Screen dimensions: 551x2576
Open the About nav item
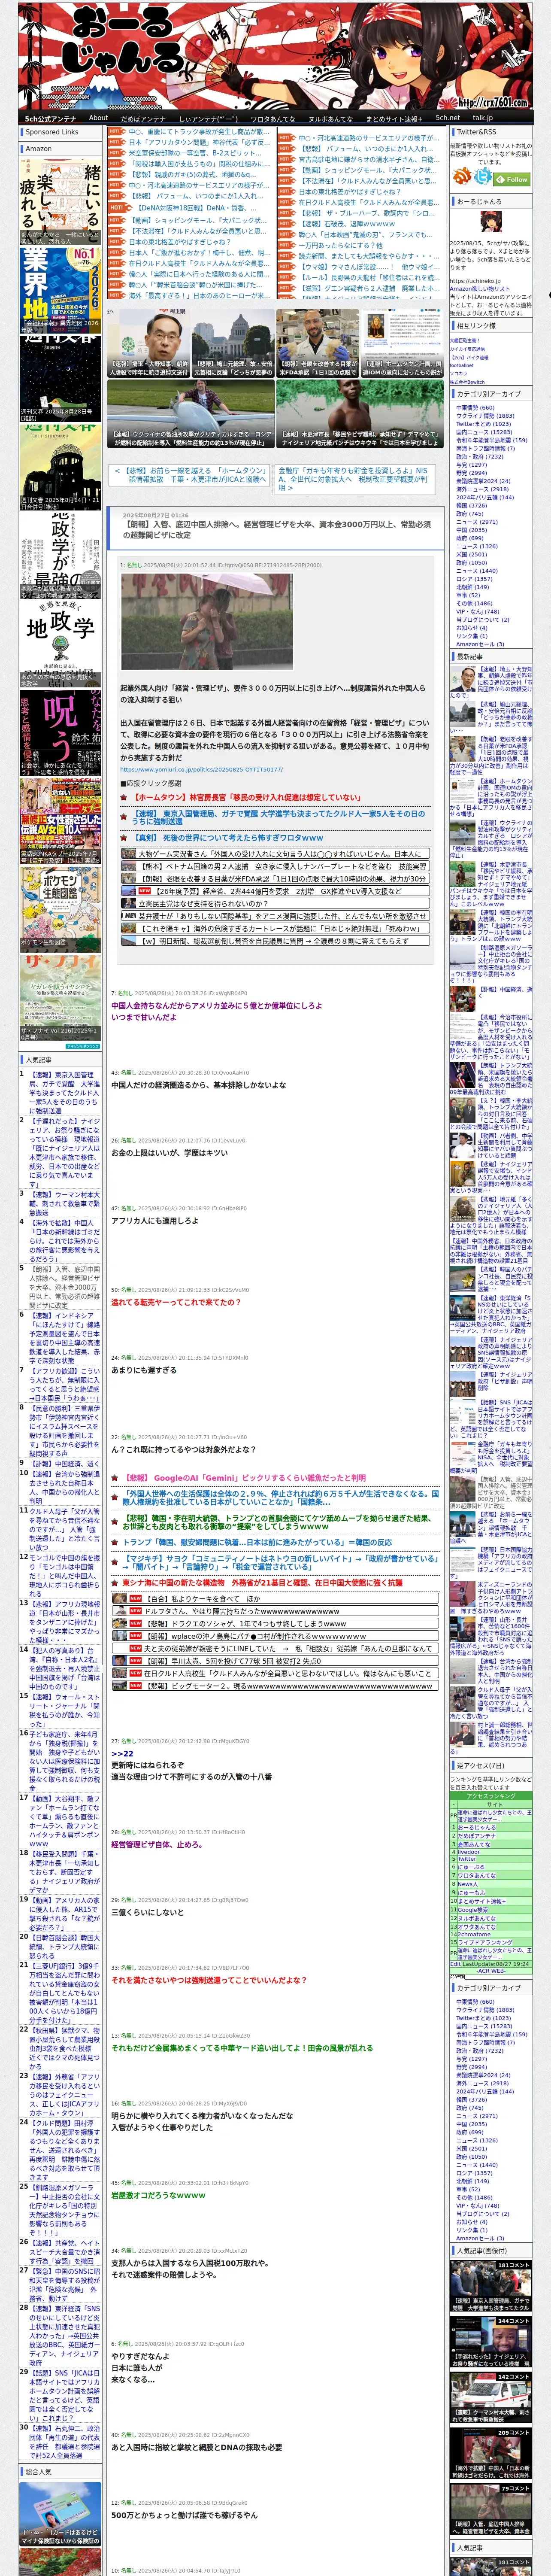[98, 118]
